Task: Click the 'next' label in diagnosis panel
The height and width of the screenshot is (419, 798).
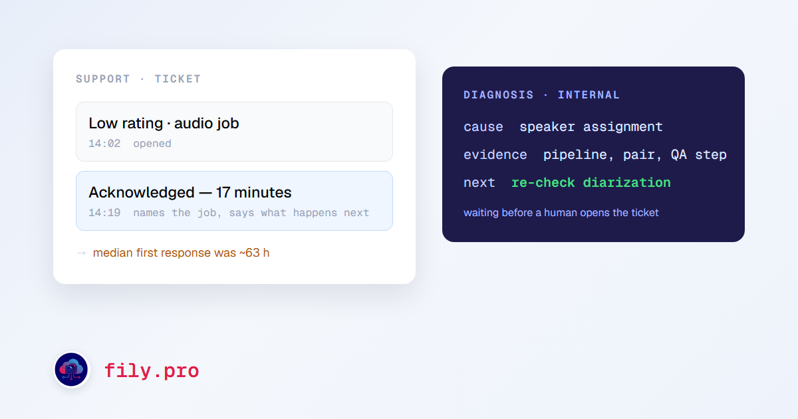Action: tap(479, 182)
